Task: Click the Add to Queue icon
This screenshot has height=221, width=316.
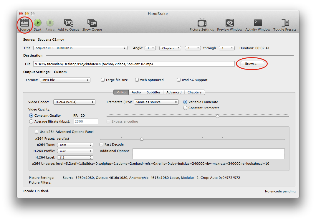Action: (69, 23)
